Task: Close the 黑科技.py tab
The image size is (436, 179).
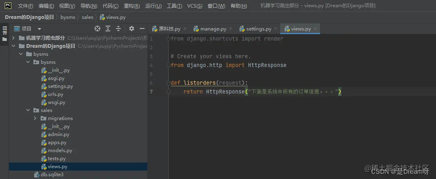Action: click(x=185, y=29)
